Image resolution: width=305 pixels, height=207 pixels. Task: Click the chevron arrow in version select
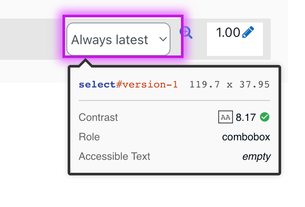tap(163, 39)
